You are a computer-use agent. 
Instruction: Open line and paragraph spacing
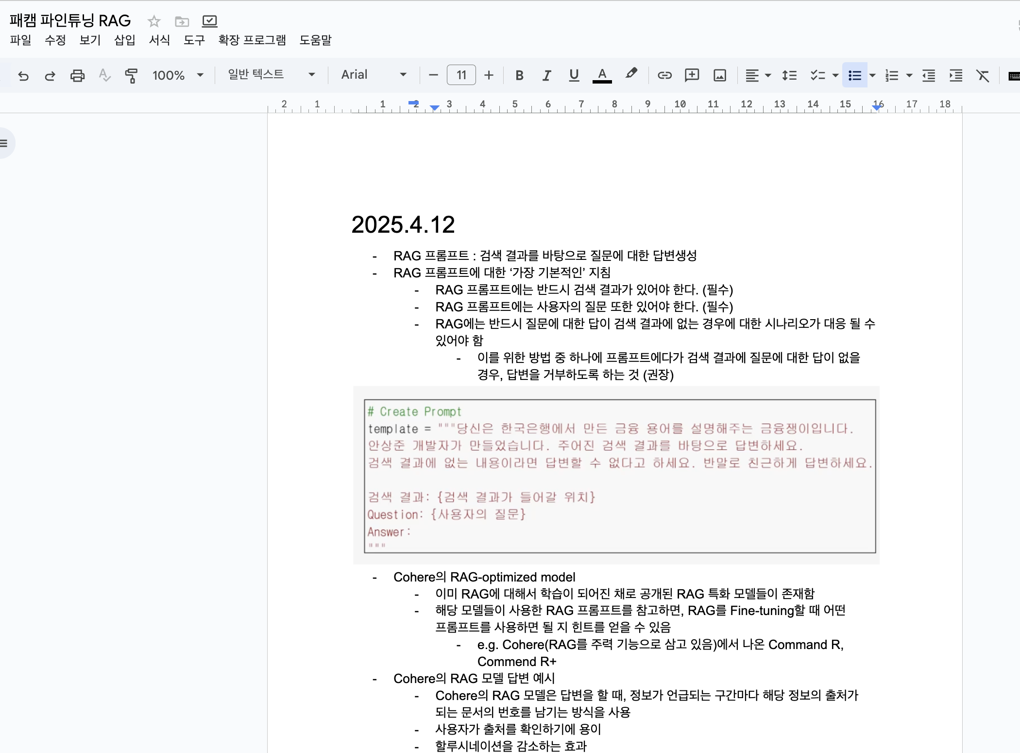789,75
